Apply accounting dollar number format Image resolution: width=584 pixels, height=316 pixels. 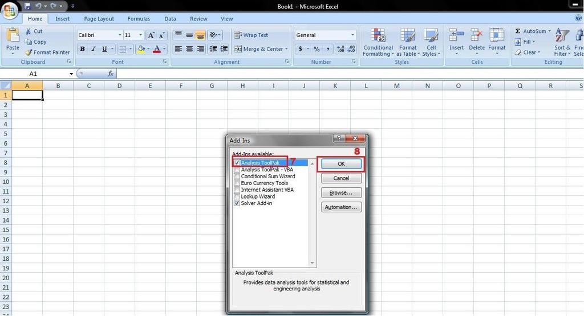point(300,49)
